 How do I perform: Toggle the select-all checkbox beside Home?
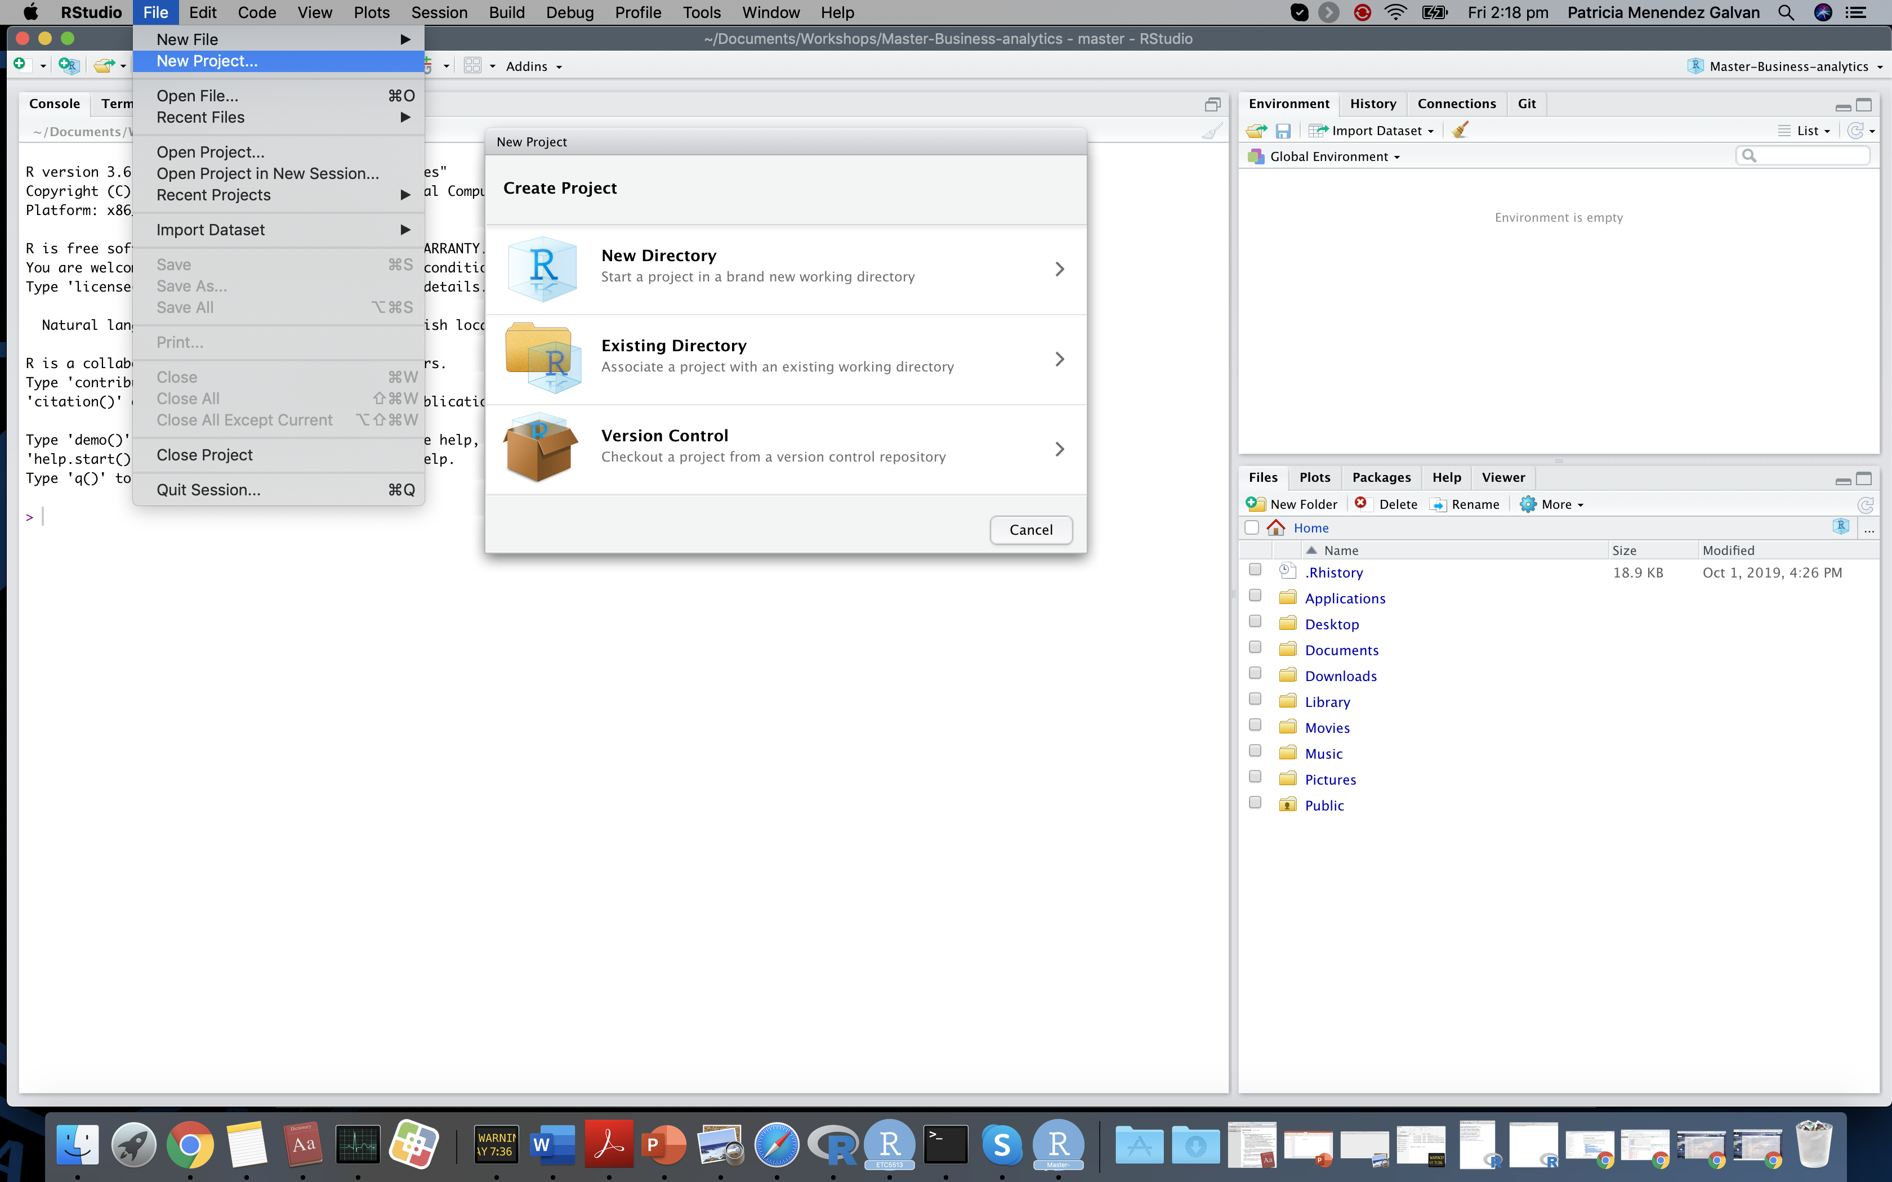[x=1252, y=528]
